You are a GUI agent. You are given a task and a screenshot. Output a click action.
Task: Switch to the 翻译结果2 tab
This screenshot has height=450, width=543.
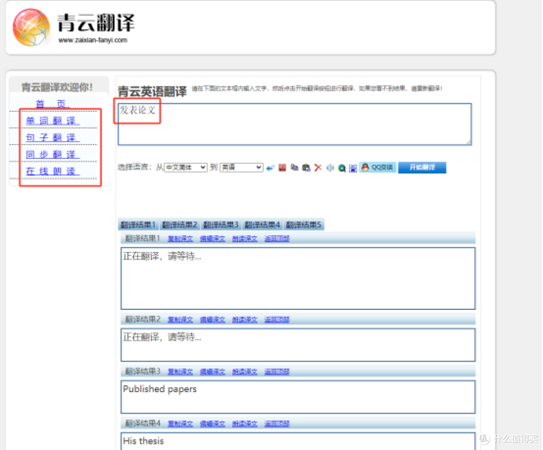point(179,225)
